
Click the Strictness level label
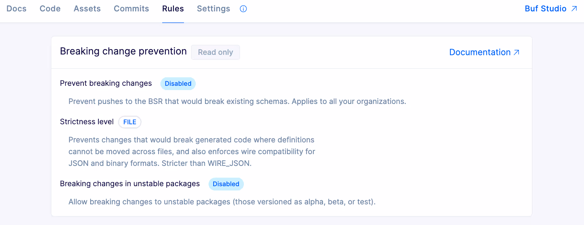(x=87, y=122)
